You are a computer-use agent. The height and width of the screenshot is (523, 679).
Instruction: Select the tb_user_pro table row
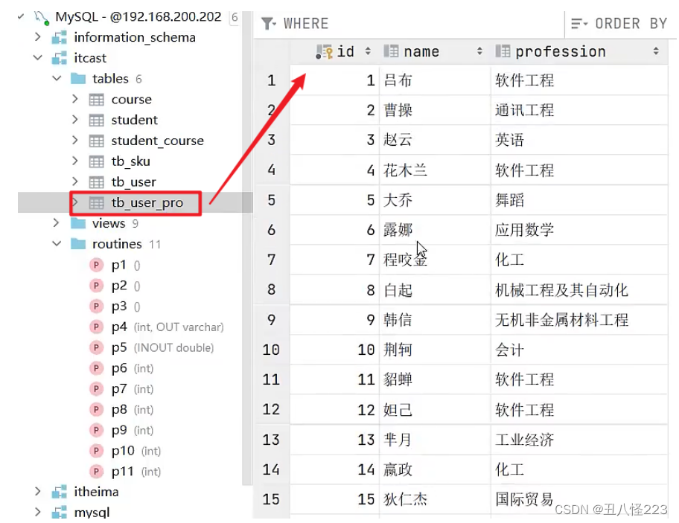(x=135, y=203)
